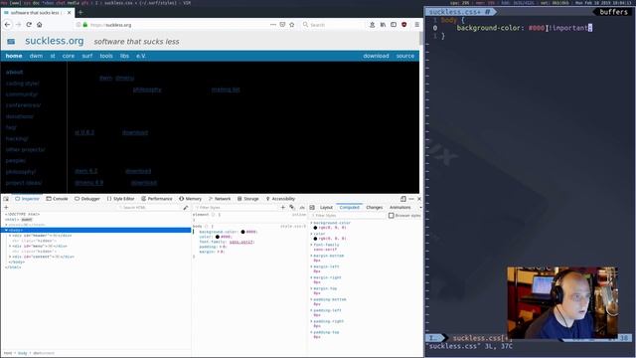Click the suckless.org logo icon

11,42
